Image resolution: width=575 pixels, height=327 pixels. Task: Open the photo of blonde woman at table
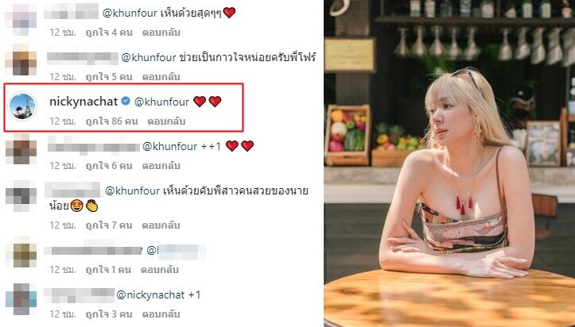coord(449,163)
